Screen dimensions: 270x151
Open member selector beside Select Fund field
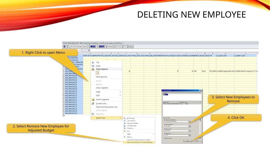click(190, 136)
